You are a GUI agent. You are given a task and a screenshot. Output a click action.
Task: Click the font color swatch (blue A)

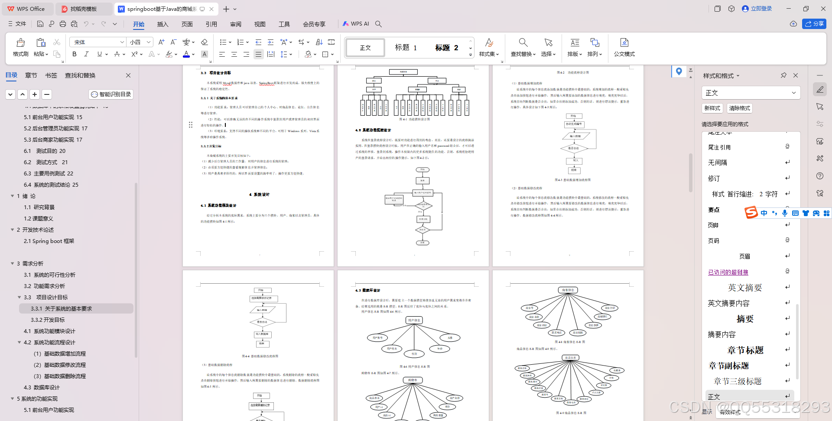[x=186, y=54]
